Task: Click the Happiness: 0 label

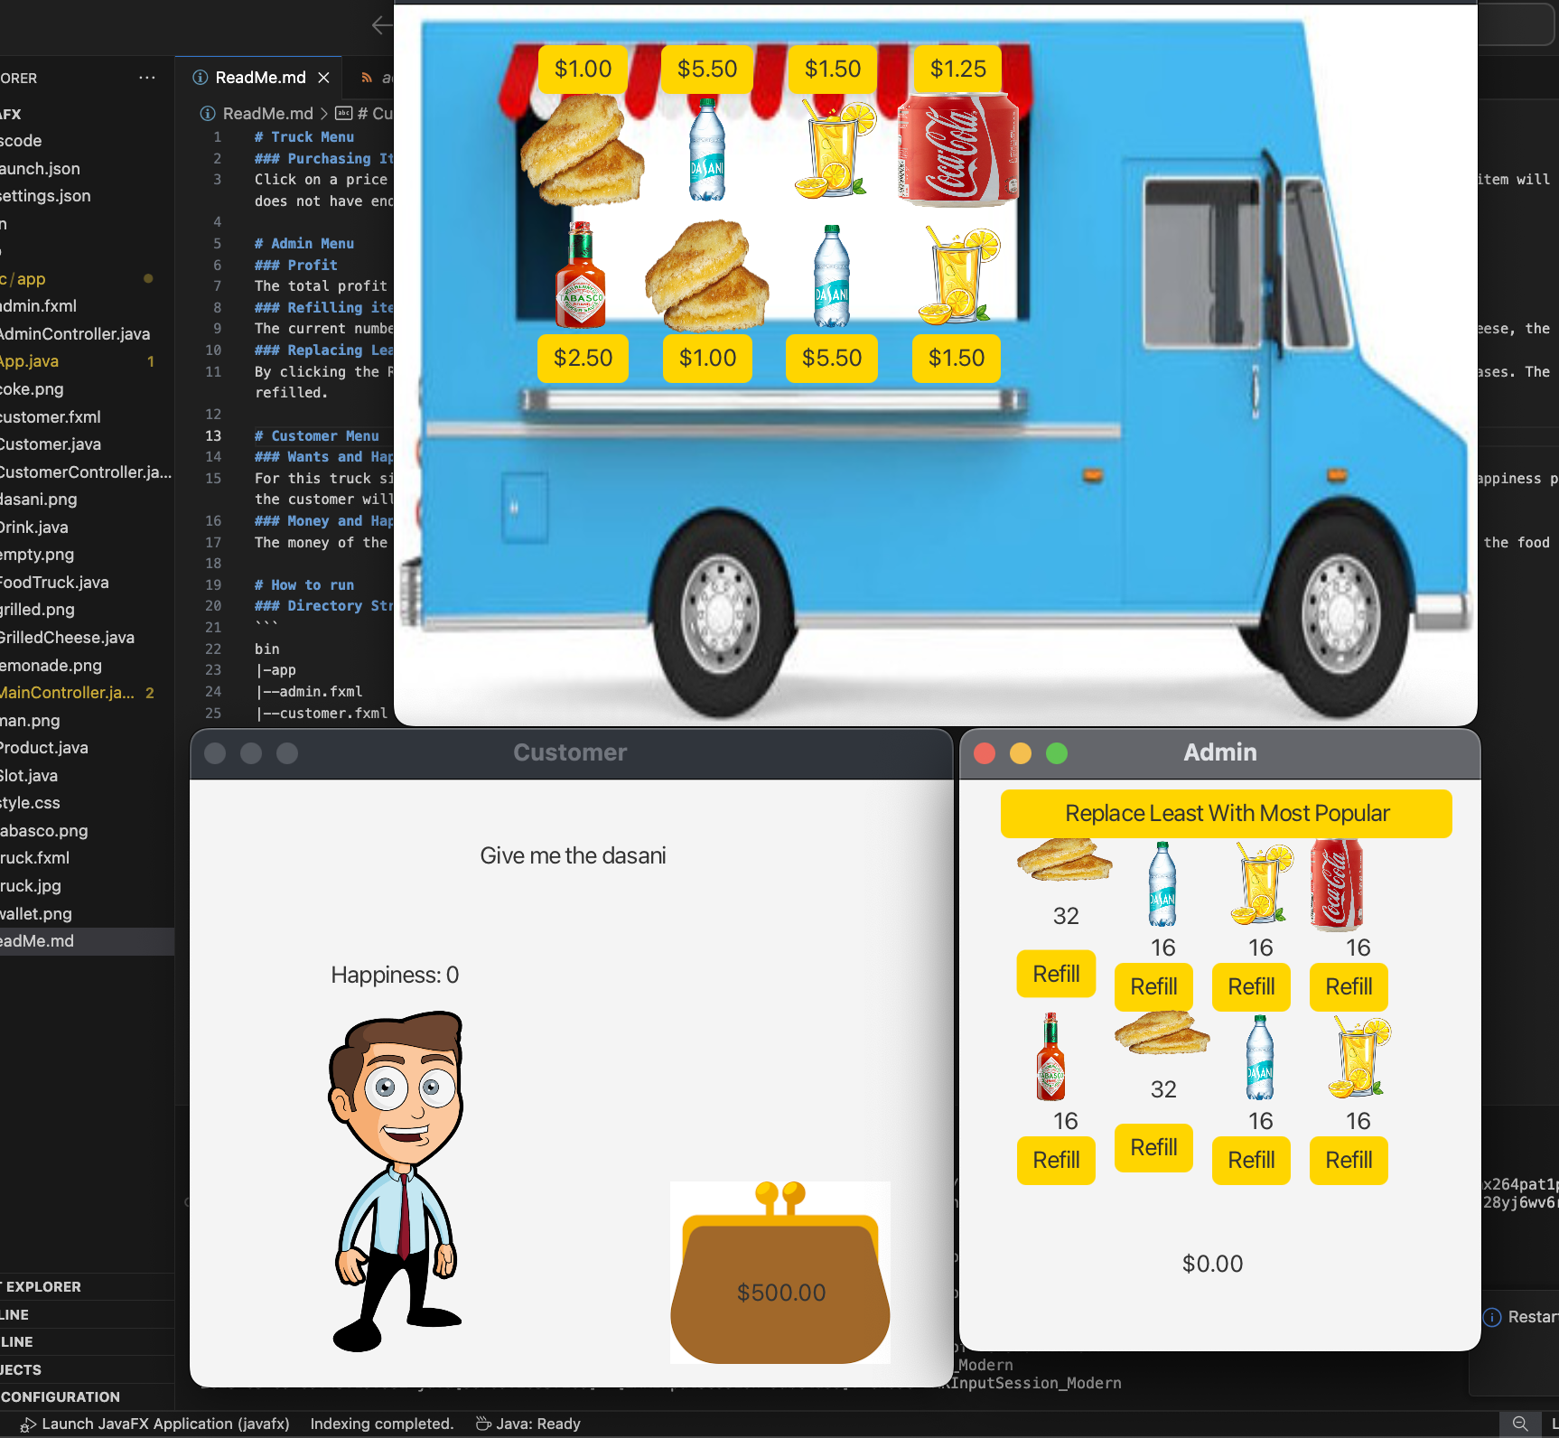Action: 395,976
